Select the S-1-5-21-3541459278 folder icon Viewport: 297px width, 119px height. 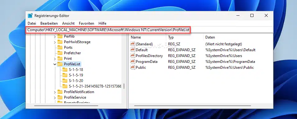pyautogui.click(x=65, y=86)
